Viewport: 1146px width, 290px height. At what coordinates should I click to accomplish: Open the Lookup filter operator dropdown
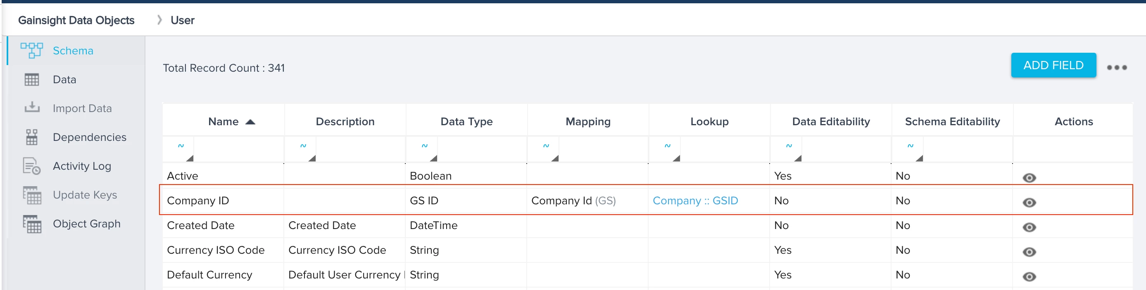(665, 150)
